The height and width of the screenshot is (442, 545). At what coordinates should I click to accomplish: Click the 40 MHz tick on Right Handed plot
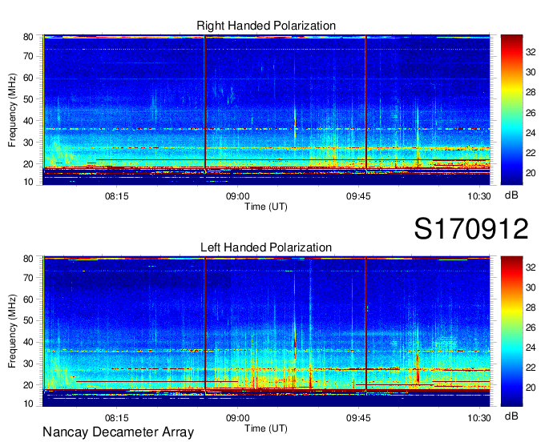tap(28, 121)
